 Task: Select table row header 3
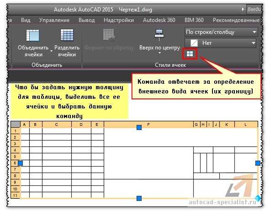tap(16, 144)
